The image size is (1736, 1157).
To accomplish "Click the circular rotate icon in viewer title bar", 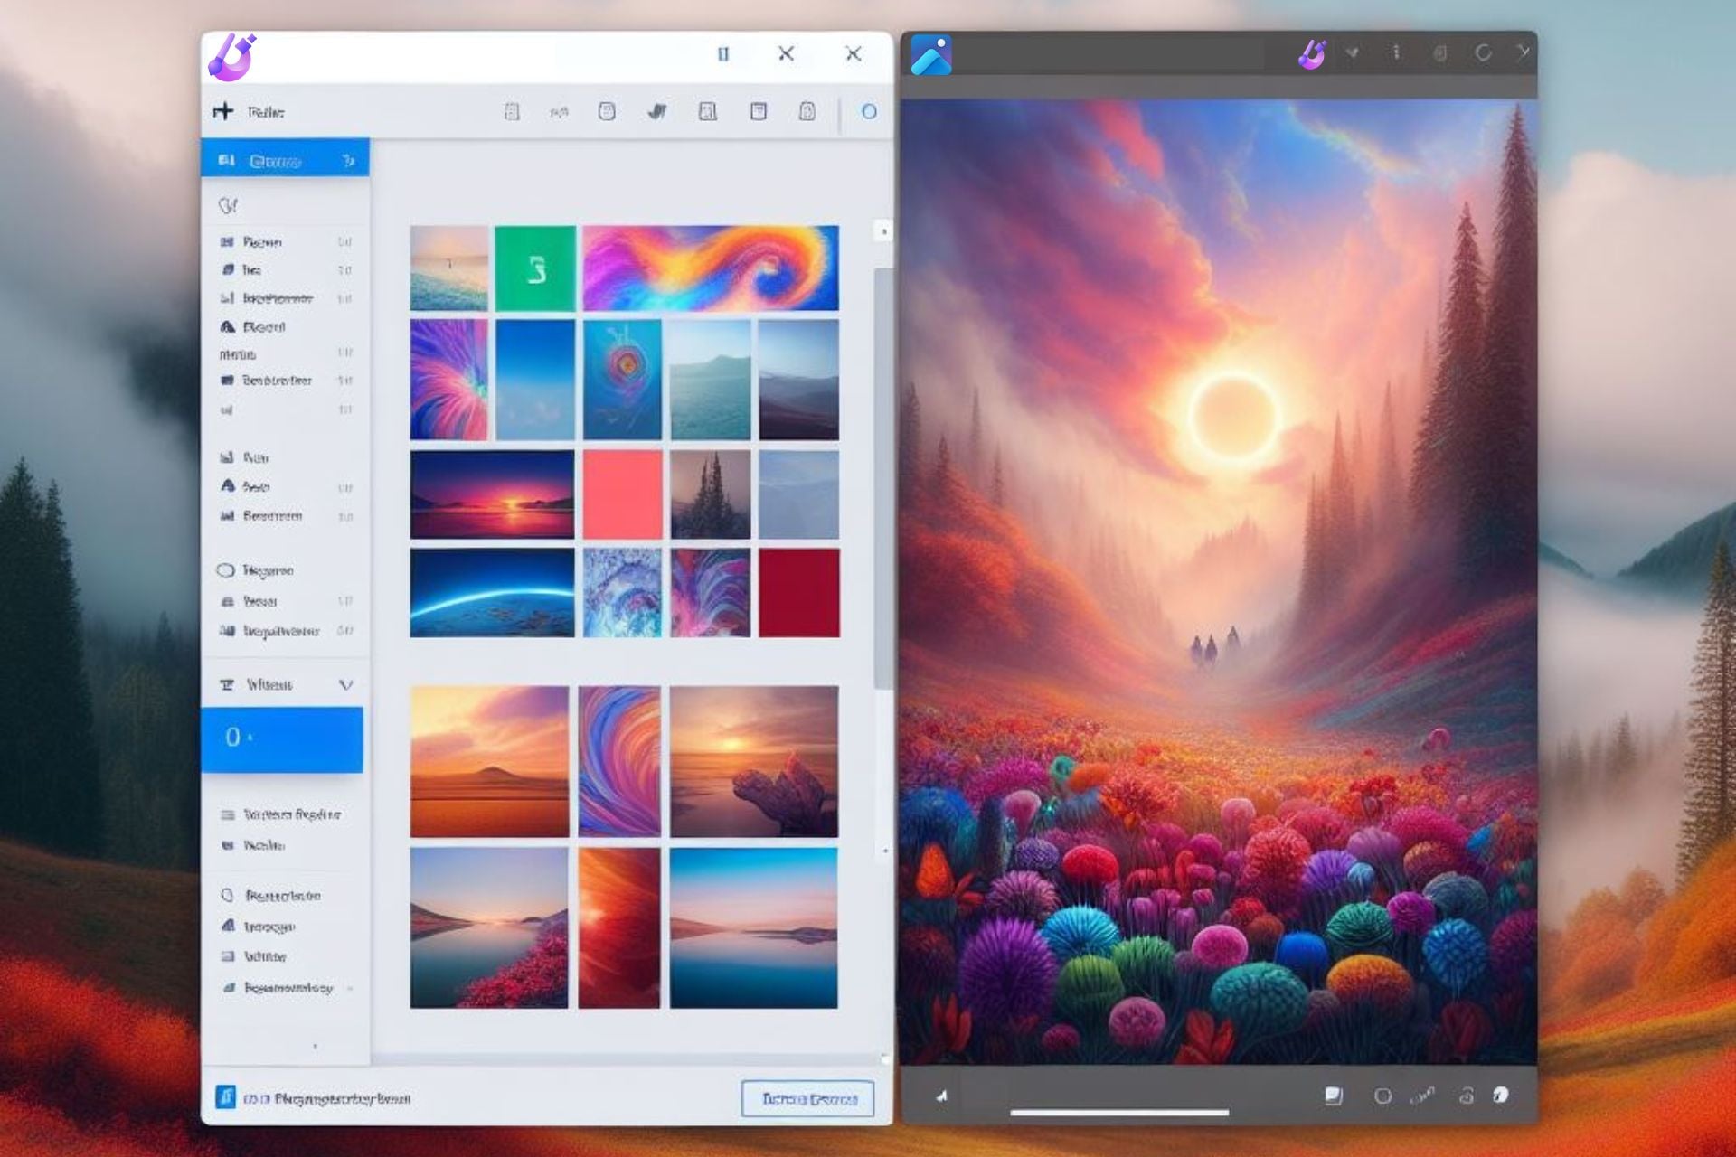I will point(1483,53).
